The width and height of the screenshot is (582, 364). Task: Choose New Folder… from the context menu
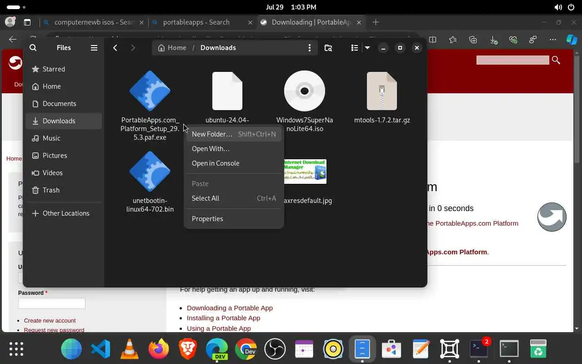[x=234, y=134]
